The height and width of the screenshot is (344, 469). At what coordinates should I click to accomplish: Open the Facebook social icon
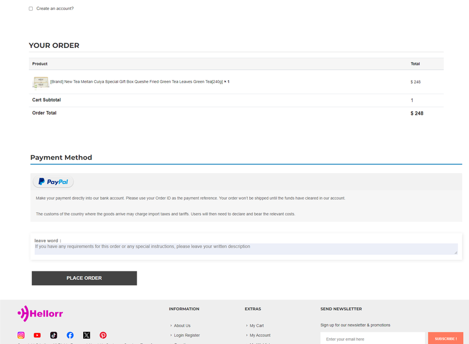(70, 335)
